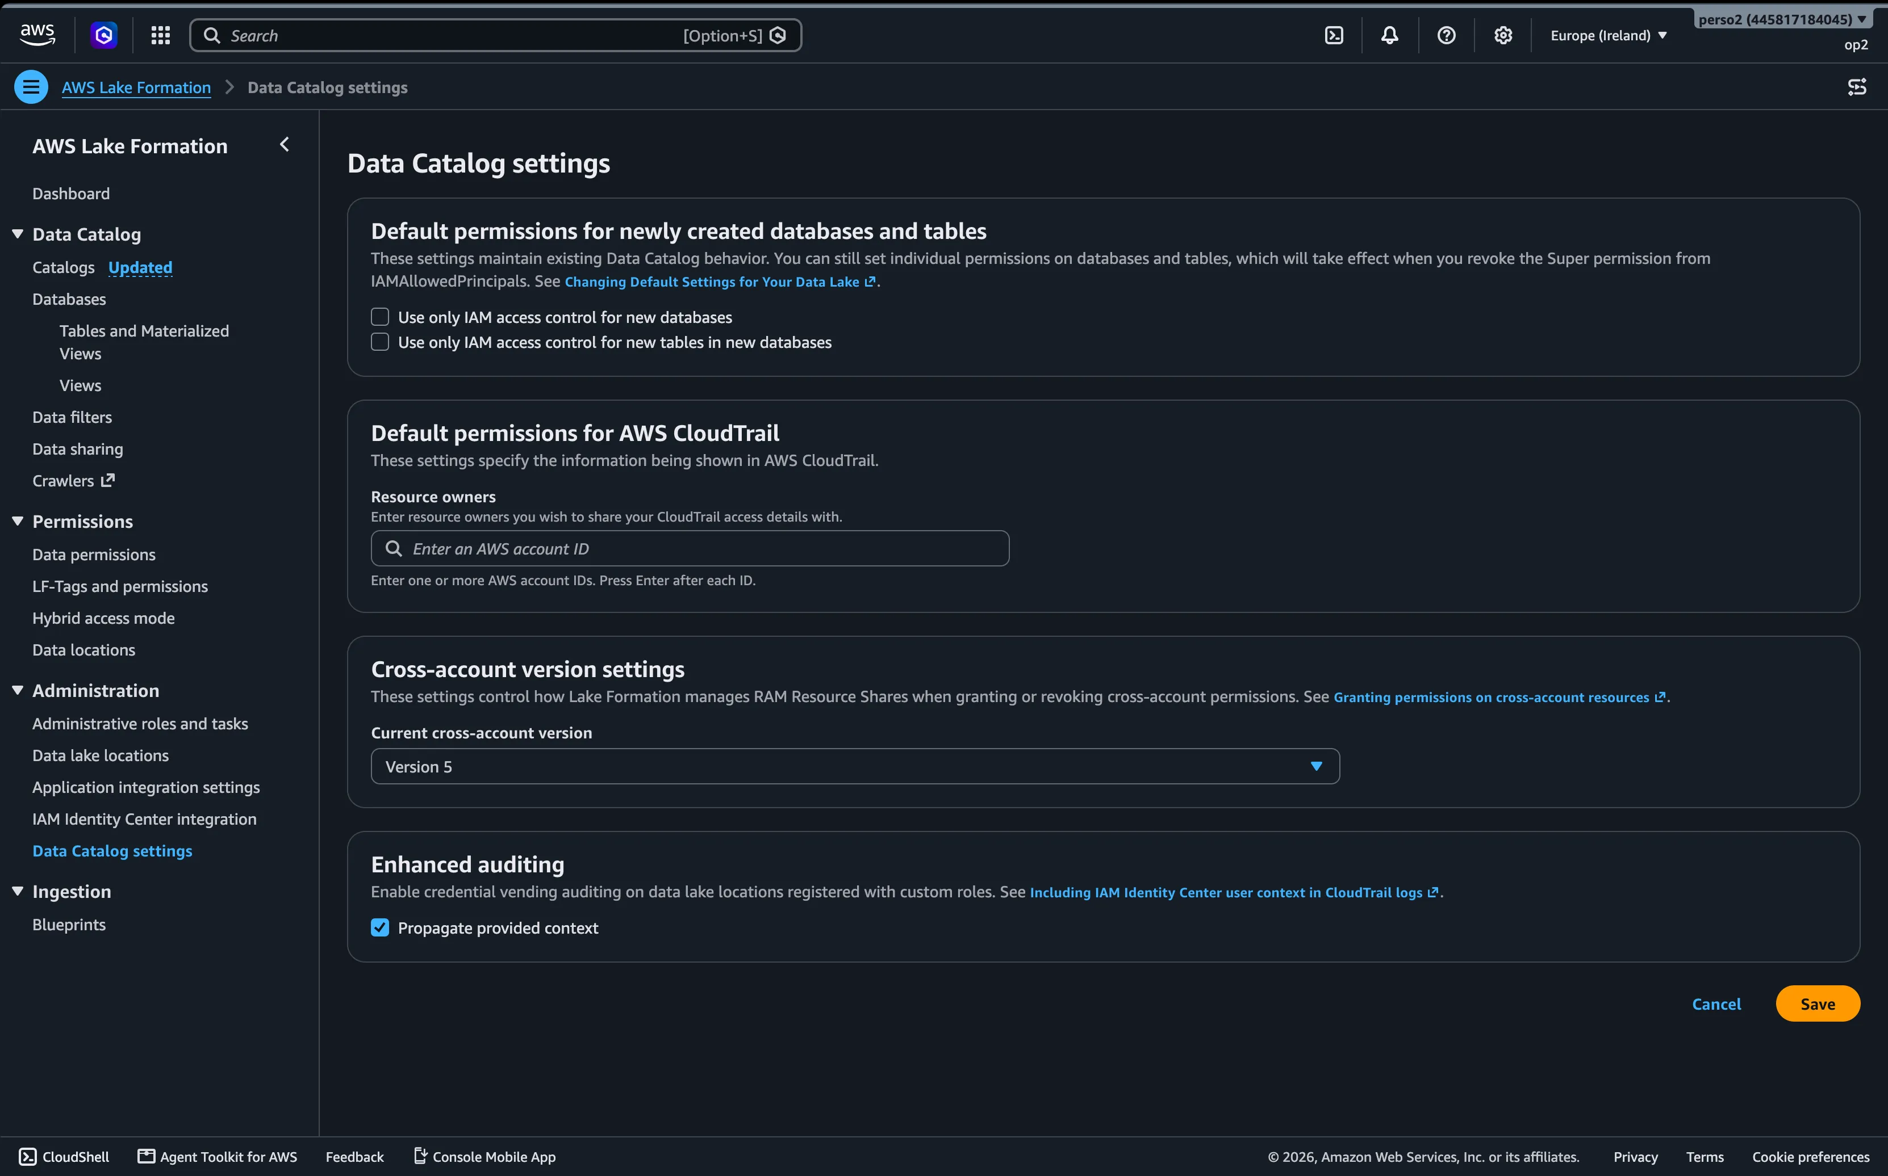1888x1176 pixels.
Task: Open Application integration settings
Action: click(147, 788)
